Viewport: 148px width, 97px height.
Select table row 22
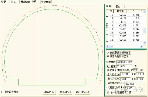click(x=124, y=40)
